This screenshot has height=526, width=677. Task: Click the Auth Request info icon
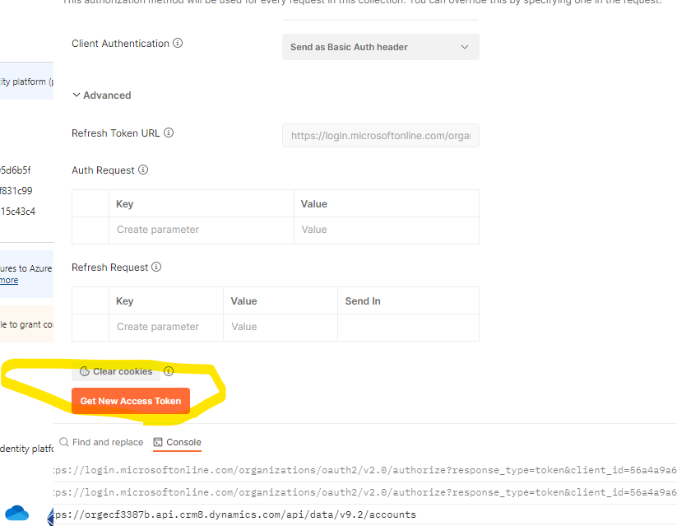[x=143, y=170]
